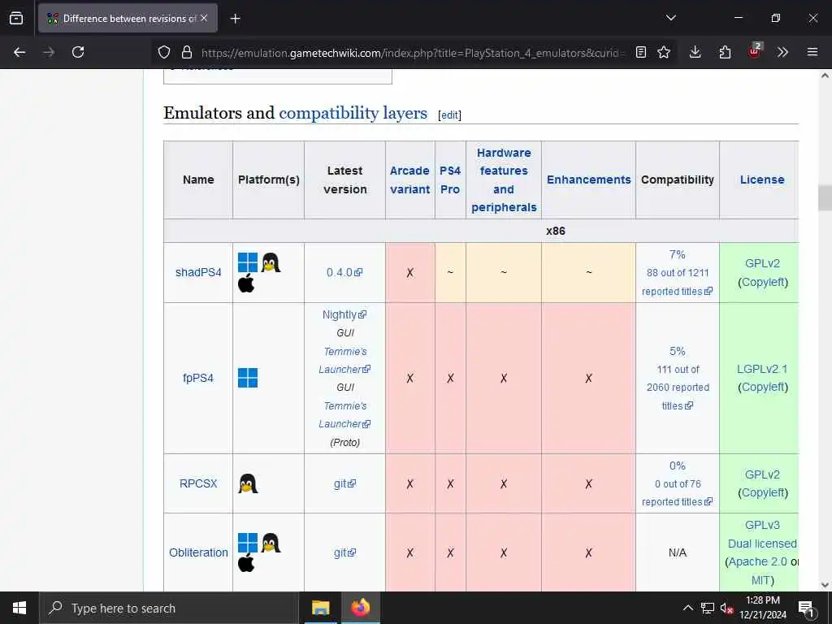Open Hardware features and peripherals link
Image resolution: width=832 pixels, height=624 pixels.
(504, 180)
